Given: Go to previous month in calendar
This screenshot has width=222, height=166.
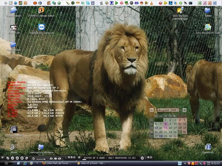Looking at the screenshot, I should click(151, 110).
